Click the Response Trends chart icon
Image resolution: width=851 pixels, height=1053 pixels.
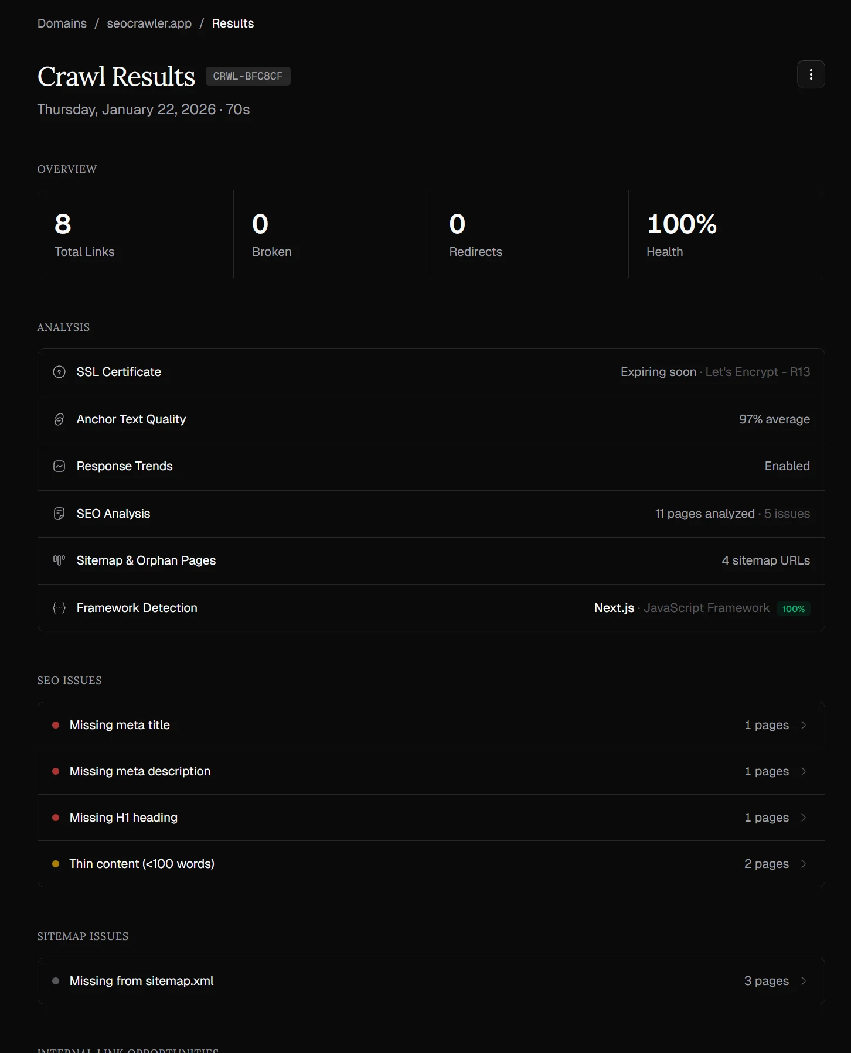[x=59, y=466]
